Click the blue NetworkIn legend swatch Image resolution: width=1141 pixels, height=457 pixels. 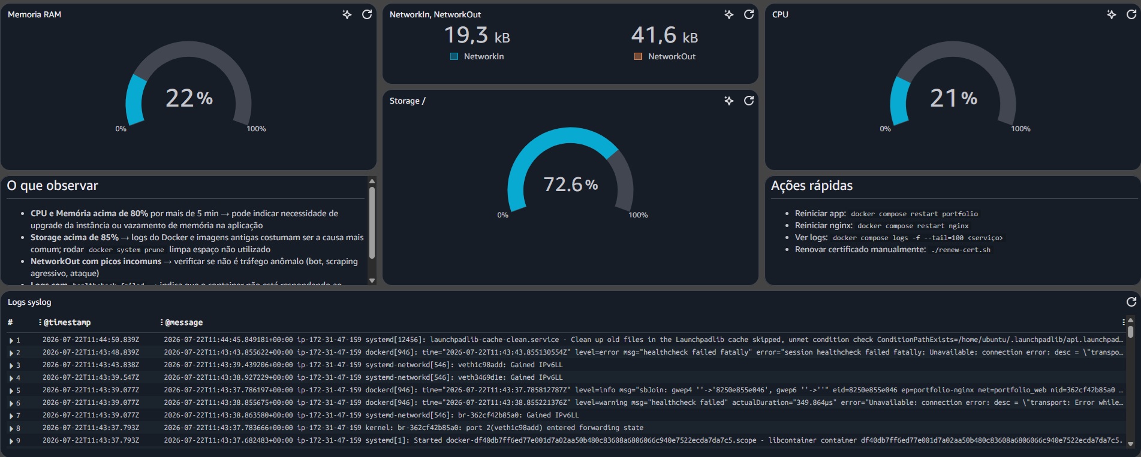click(454, 56)
